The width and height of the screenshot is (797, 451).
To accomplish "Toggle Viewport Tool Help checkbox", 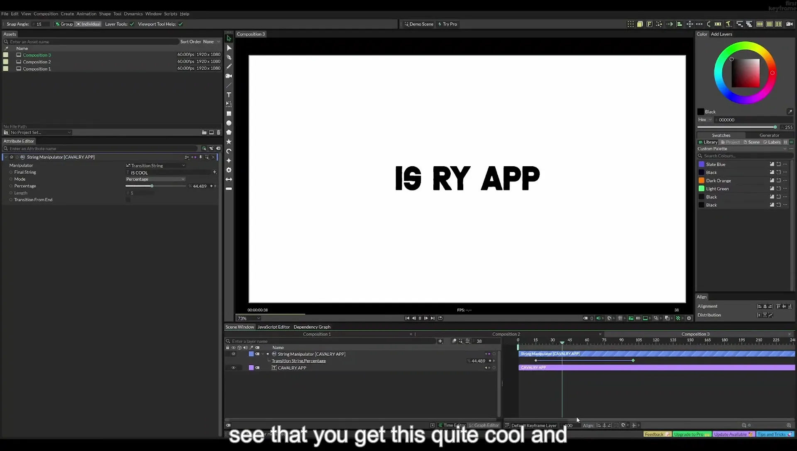I will (x=181, y=24).
